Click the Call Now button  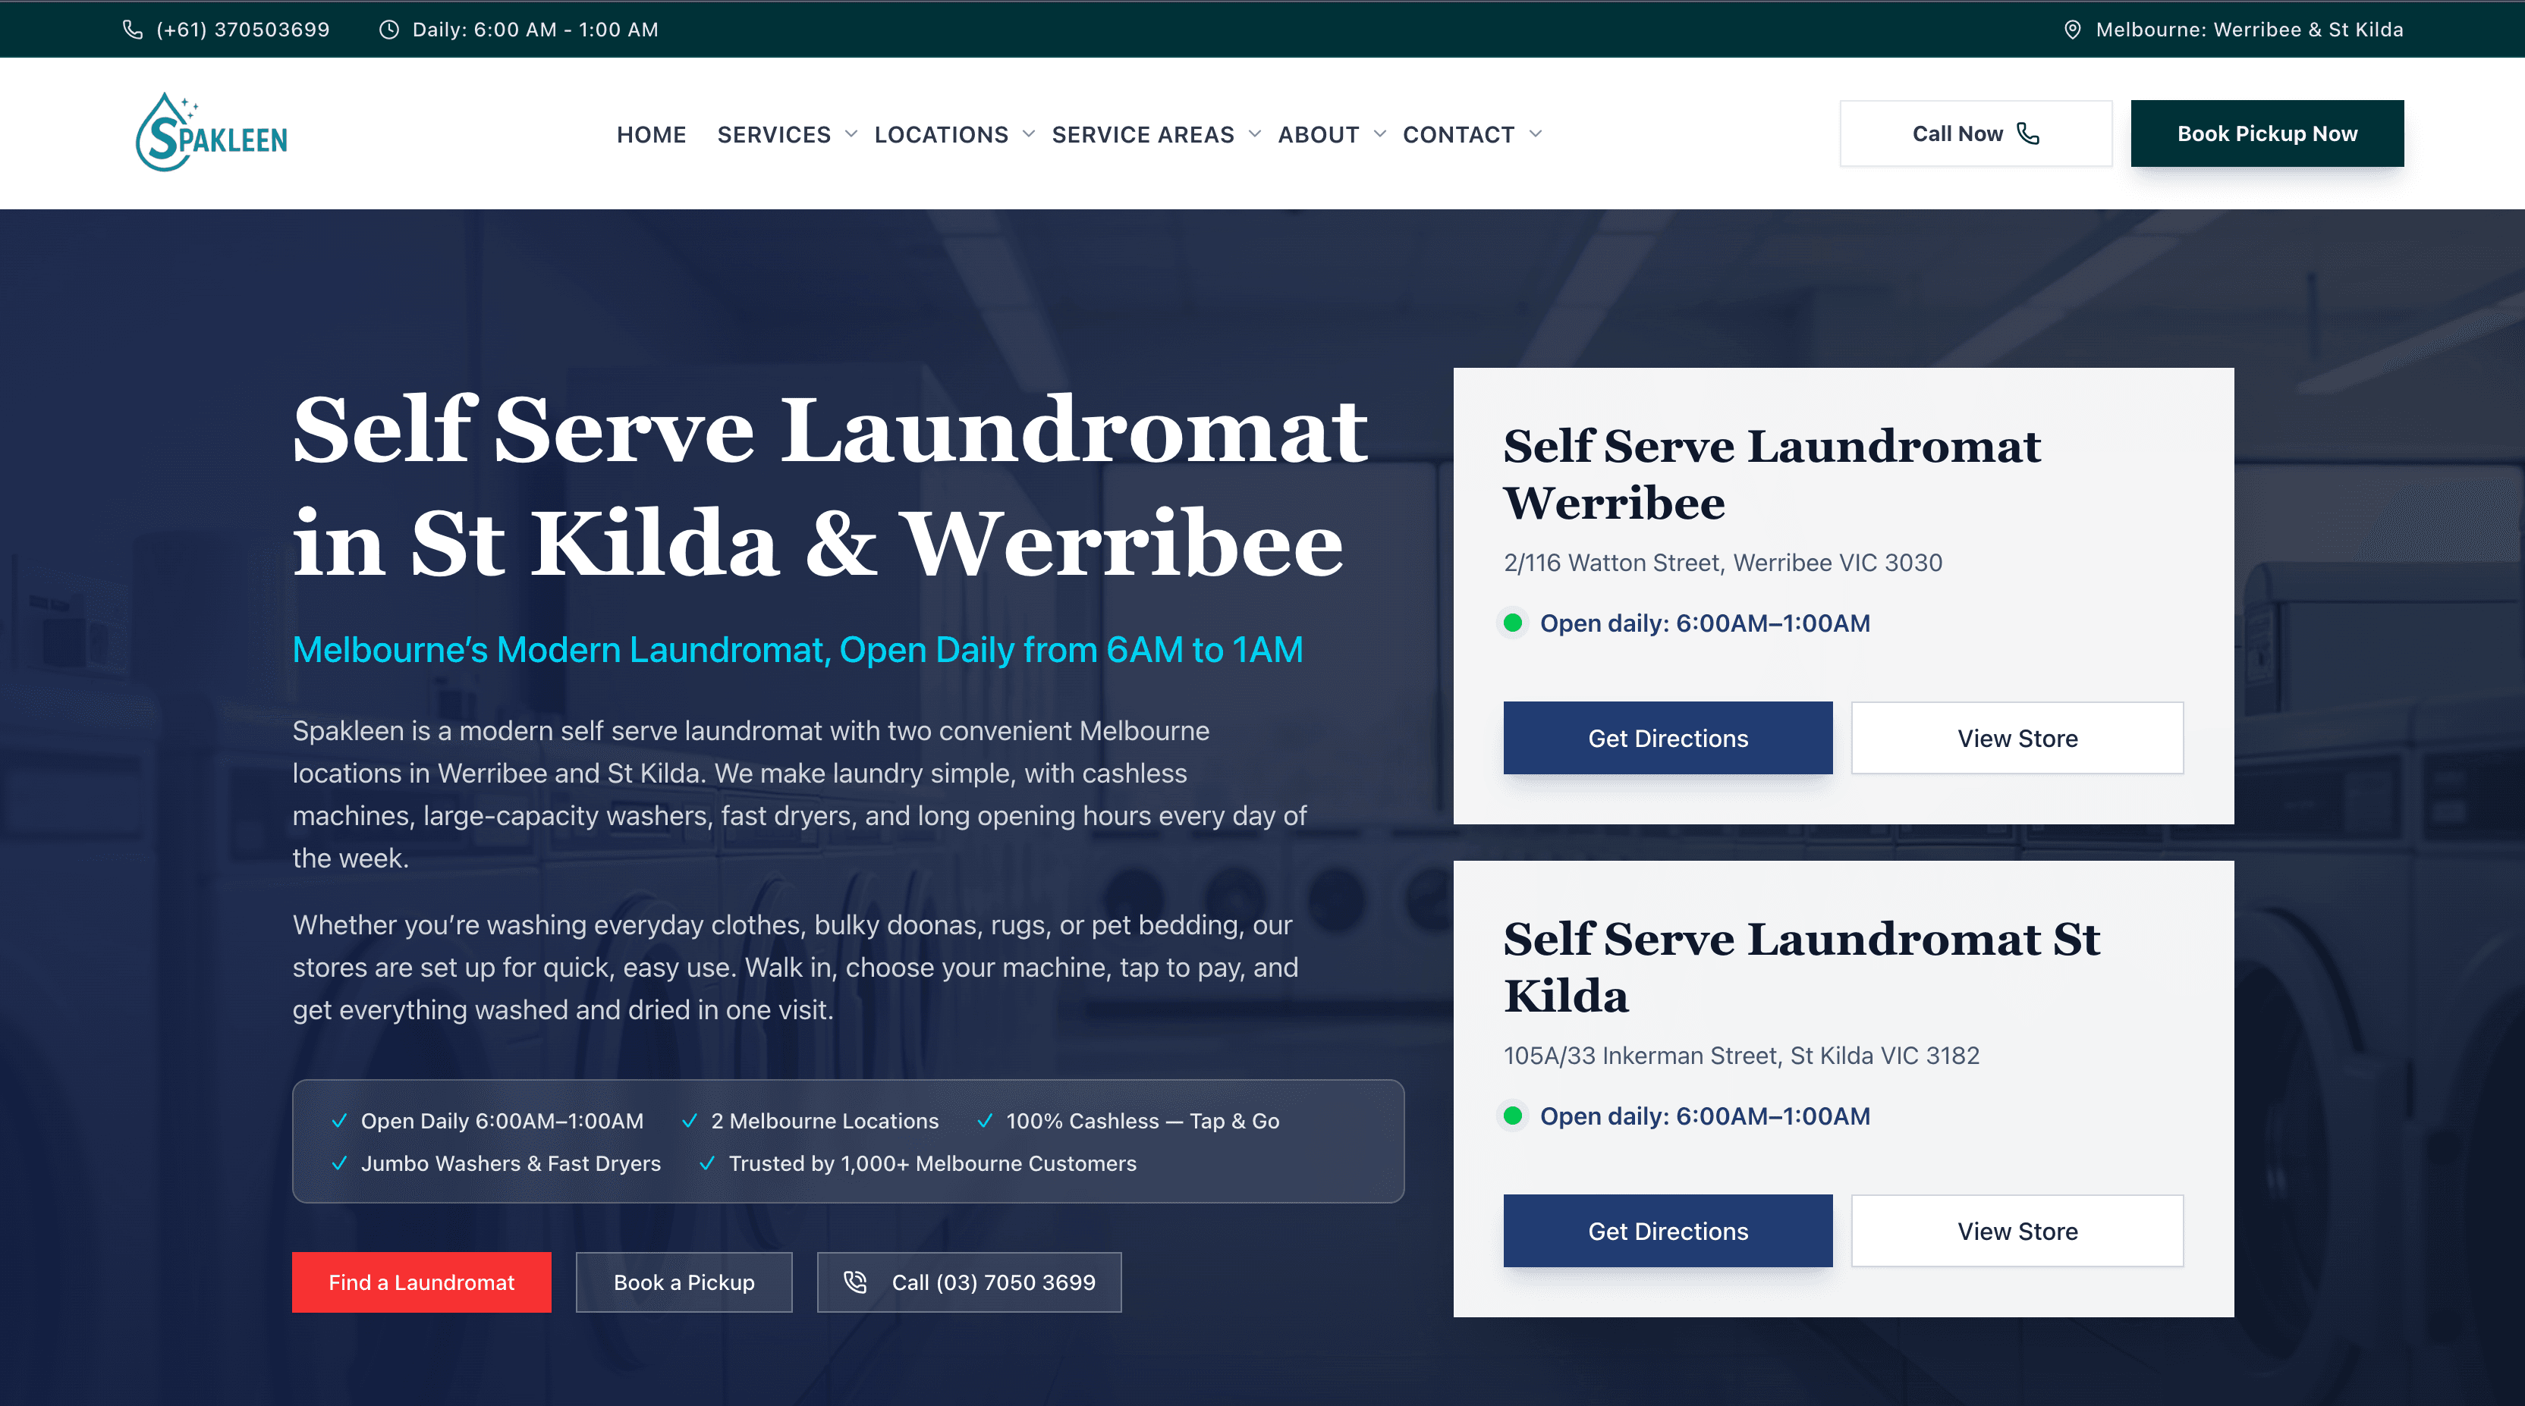(x=1975, y=133)
